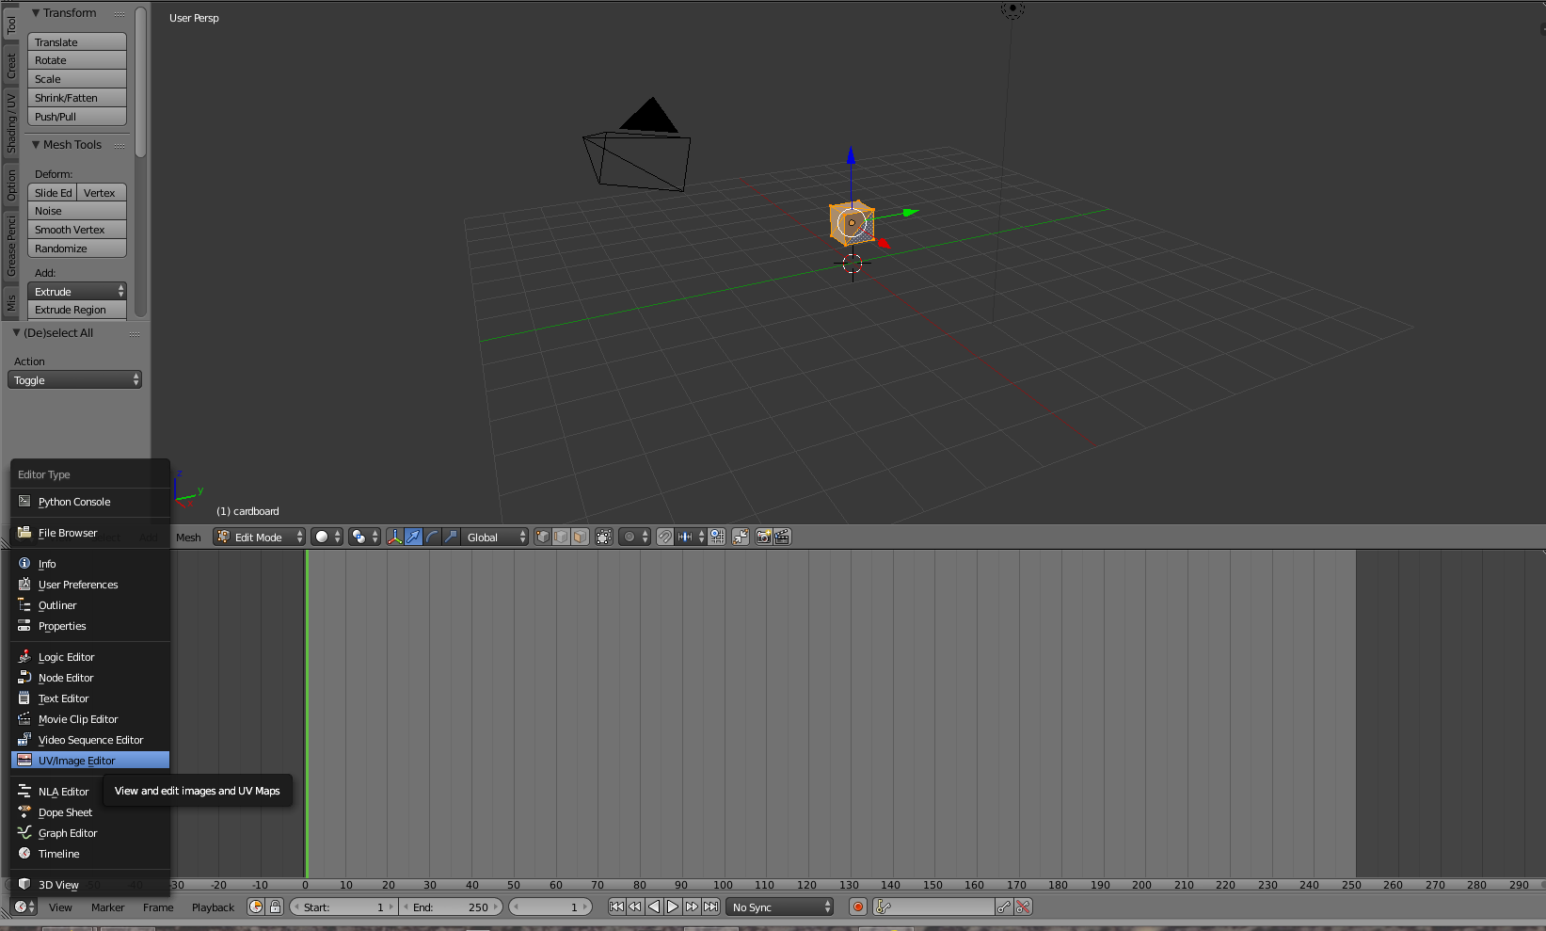The height and width of the screenshot is (931, 1546).
Task: Enable translate manipulator arrow
Action: [x=413, y=537]
